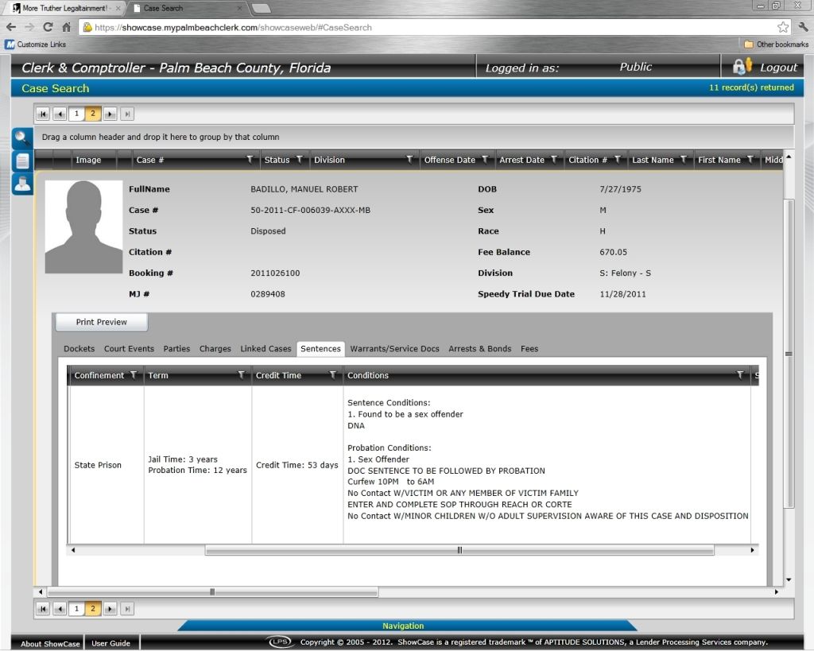Open filter on the Confinement column
Screen dimensions: 814x651
134,375
